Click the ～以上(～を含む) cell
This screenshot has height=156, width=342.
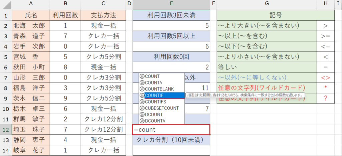click(x=267, y=36)
